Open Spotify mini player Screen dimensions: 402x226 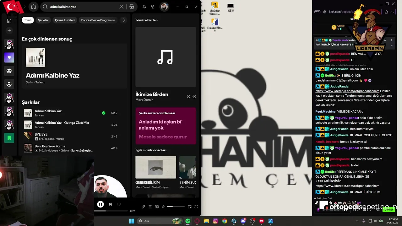tap(189, 207)
